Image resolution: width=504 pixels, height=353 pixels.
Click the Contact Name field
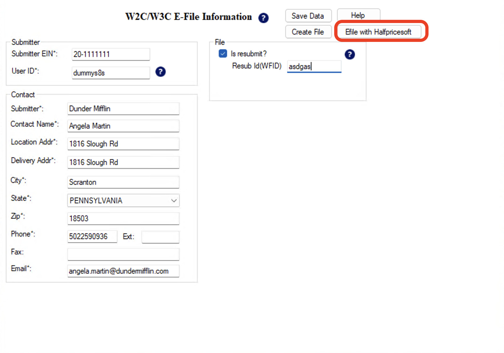[x=123, y=126]
